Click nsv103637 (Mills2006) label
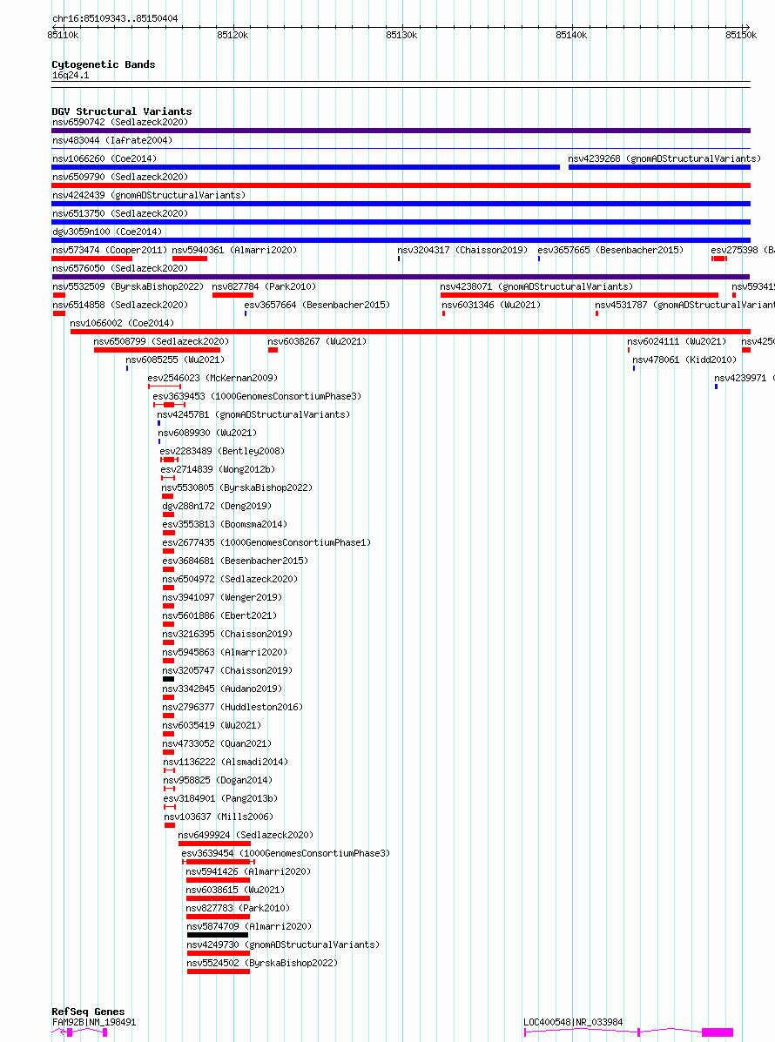This screenshot has height=1042, width=775. tap(219, 817)
